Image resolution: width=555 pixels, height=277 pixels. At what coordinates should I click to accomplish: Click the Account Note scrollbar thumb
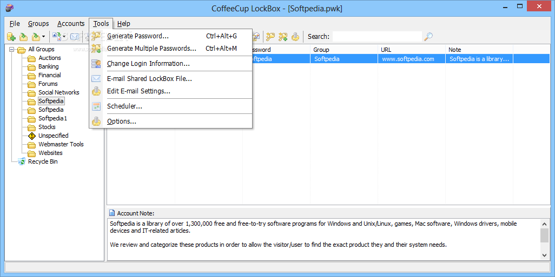pos(544,235)
